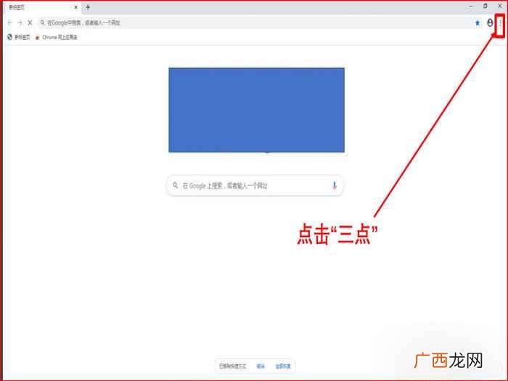Screen dimensions: 508x381
Task: Click the restore-all link in bottom toast
Action: (283, 366)
